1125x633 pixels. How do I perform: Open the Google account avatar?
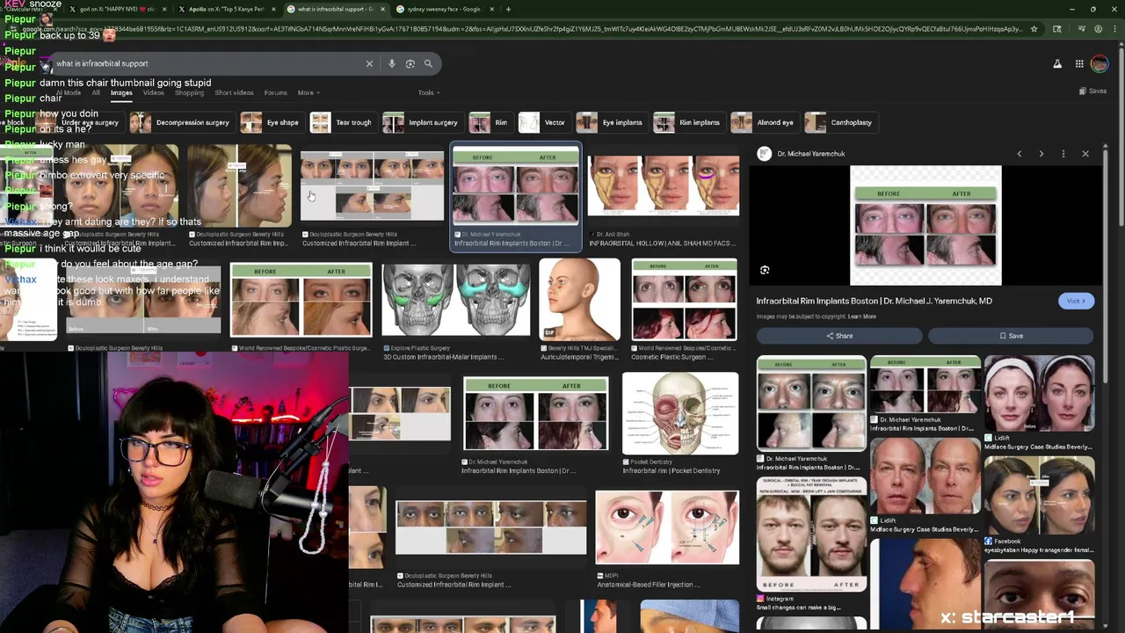point(1100,64)
